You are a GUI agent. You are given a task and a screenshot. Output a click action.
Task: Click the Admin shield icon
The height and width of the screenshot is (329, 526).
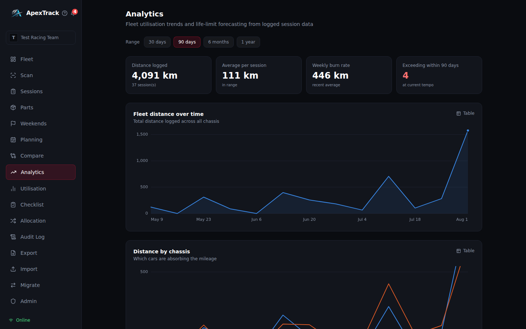point(13,301)
